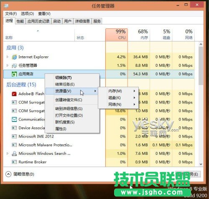Switch to the 用户 tab

(x=68, y=21)
